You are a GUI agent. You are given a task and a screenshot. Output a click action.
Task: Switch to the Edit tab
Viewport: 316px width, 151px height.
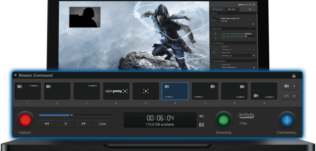coord(232,9)
